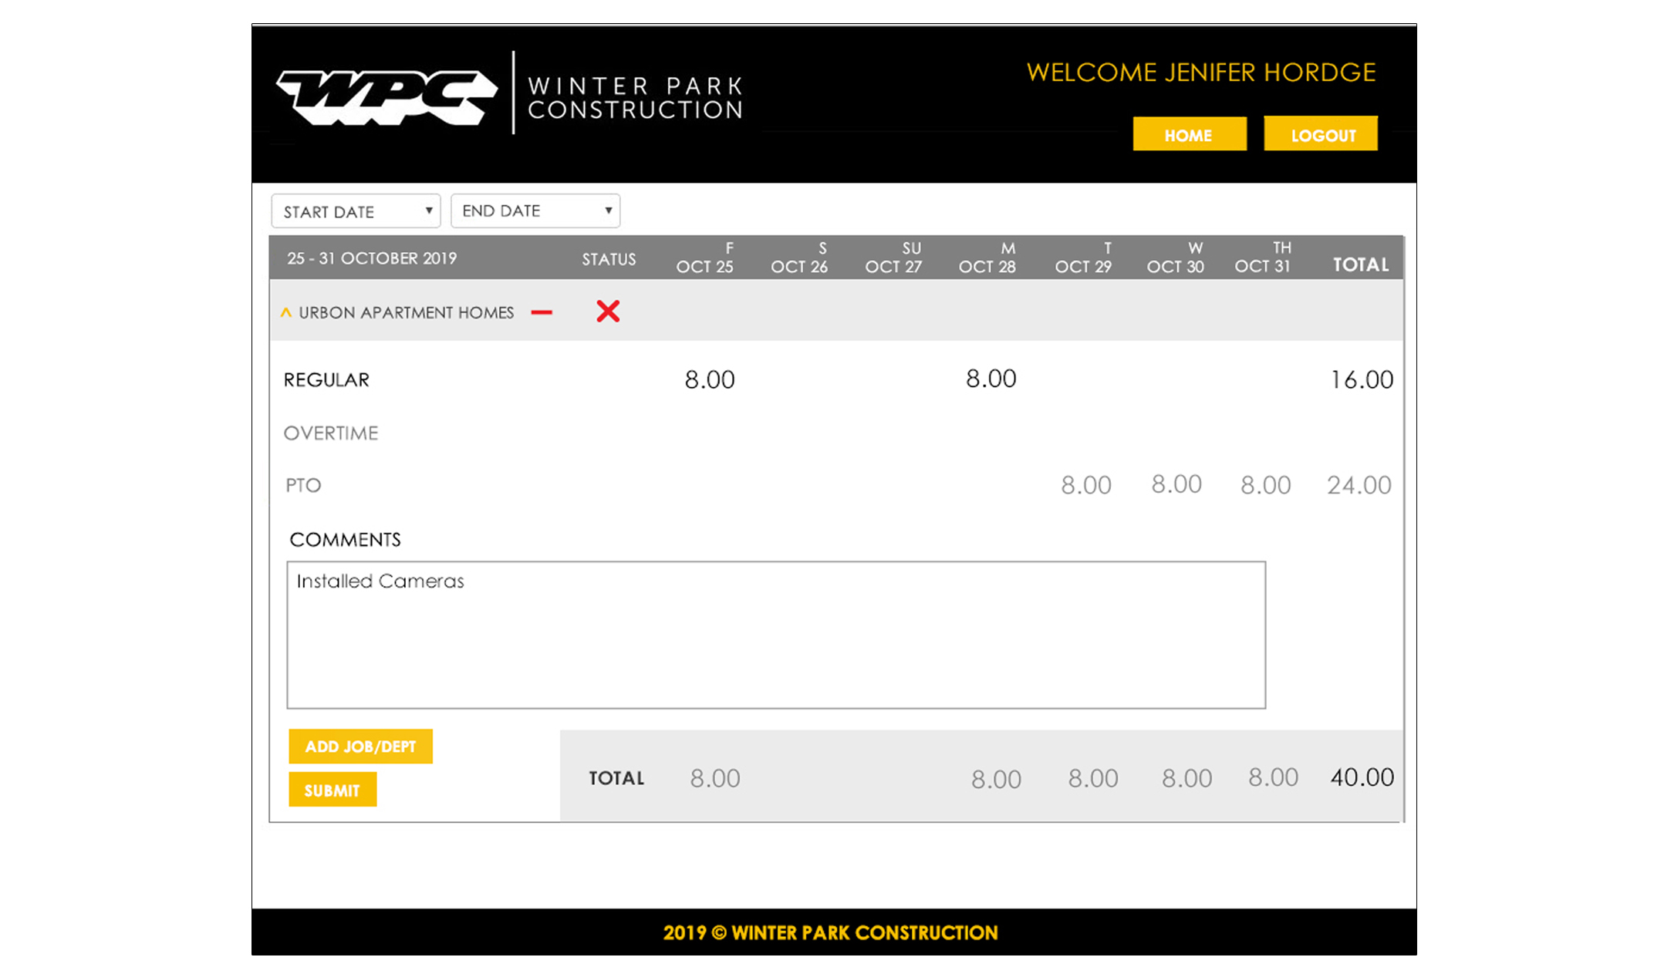Open the End Date dropdown
This screenshot has height=974, width=1671.
(x=535, y=211)
